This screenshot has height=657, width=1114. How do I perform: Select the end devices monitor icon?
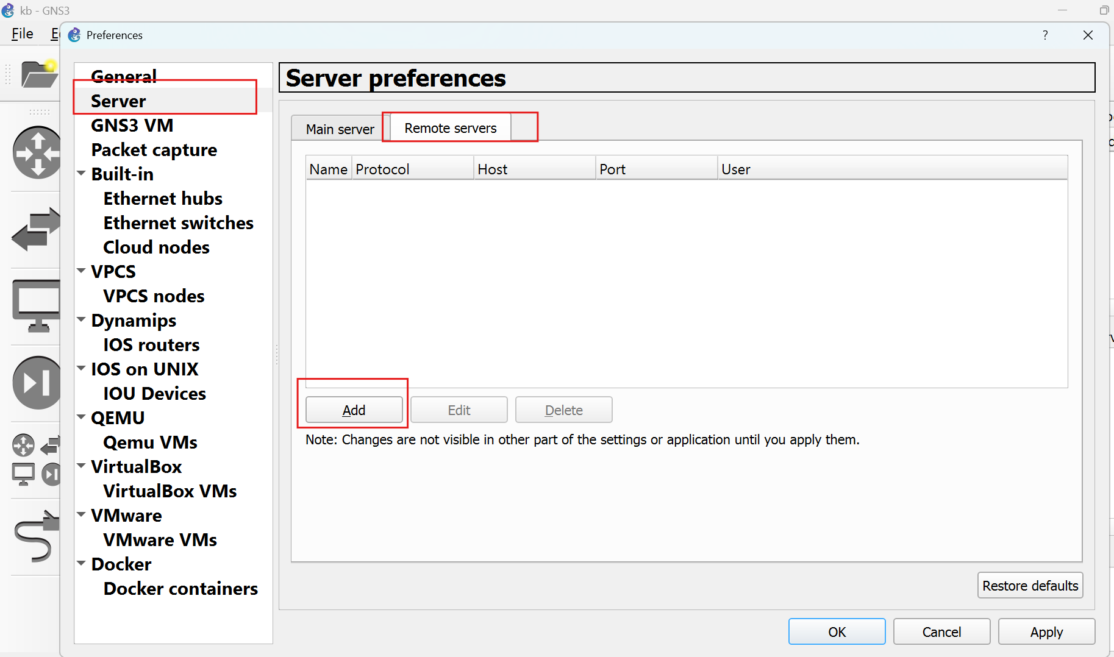click(37, 305)
